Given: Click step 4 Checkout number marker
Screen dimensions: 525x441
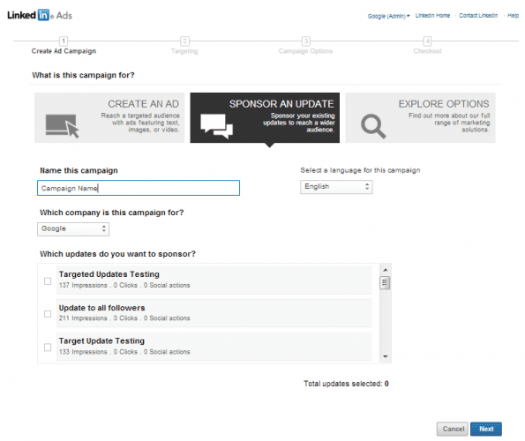Looking at the screenshot, I should (x=427, y=41).
